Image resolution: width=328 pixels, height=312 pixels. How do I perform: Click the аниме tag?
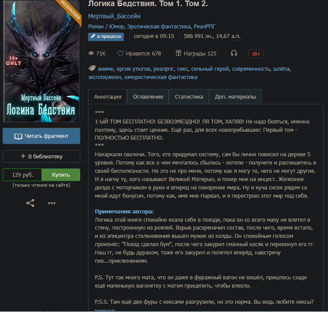pos(105,69)
